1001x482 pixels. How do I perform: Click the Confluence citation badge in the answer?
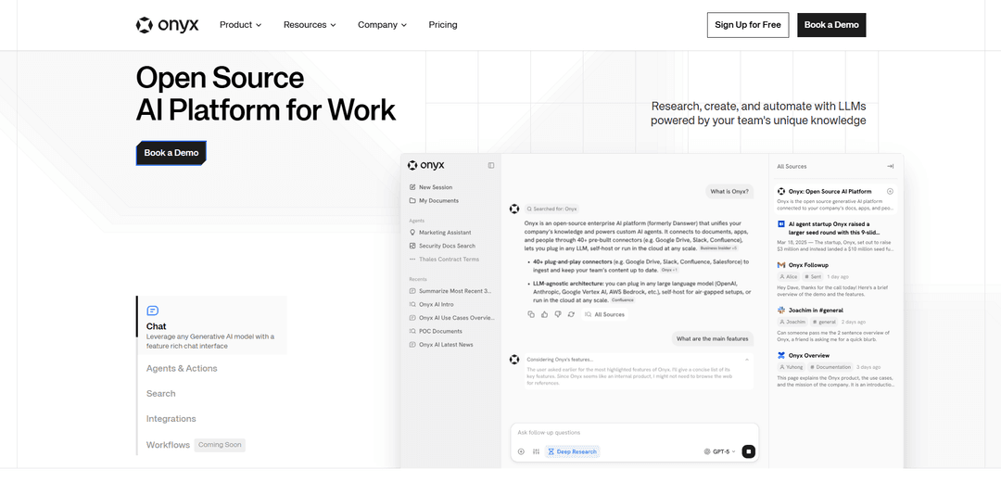[x=623, y=300]
